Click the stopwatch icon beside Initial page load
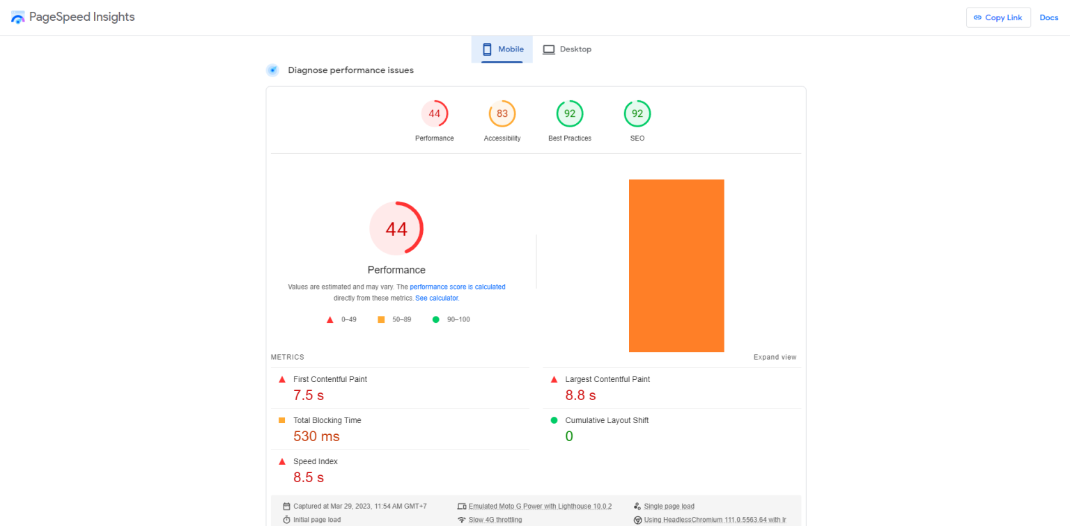 pos(286,518)
